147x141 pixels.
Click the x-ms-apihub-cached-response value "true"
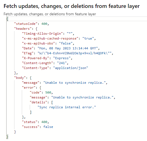[x=88, y=38]
